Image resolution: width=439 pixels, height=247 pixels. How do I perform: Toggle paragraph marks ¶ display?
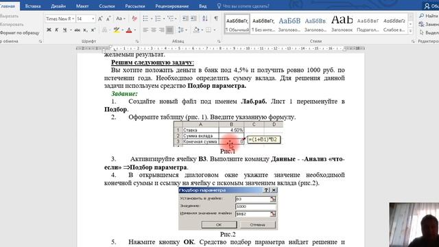click(x=216, y=19)
